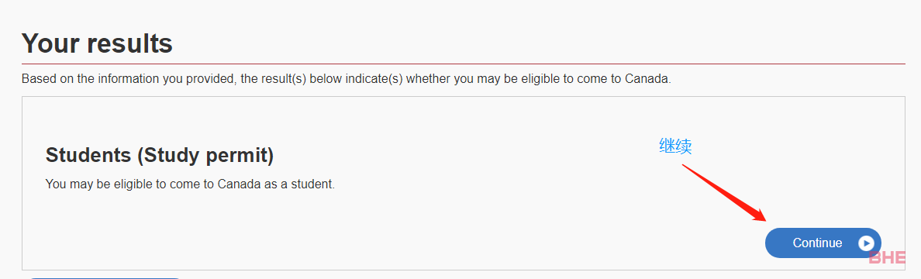Select the "Your results" heading
Image resolution: width=921 pixels, height=279 pixels.
pyautogui.click(x=97, y=43)
